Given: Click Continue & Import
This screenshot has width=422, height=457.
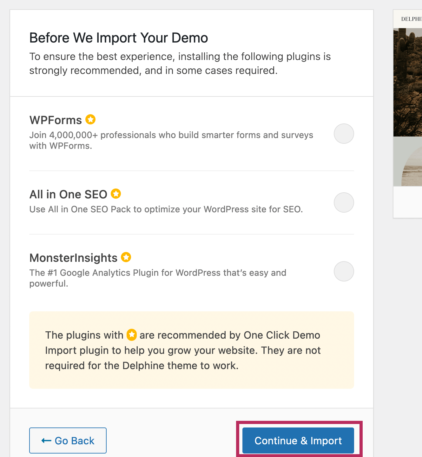Looking at the screenshot, I should [298, 440].
